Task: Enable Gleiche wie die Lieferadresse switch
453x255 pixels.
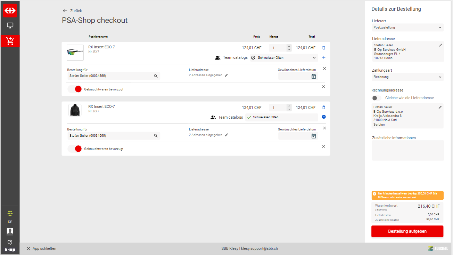Action: (377, 98)
